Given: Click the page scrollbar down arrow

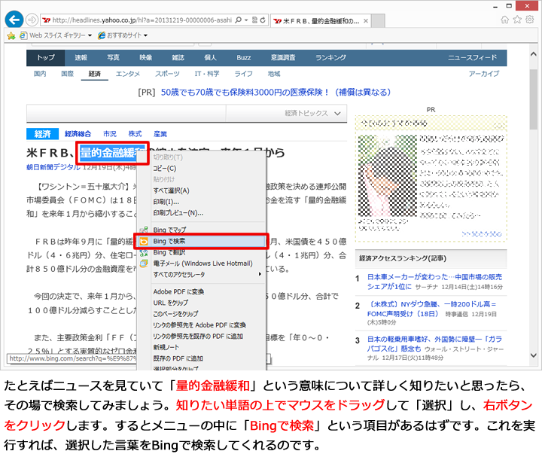Looking at the screenshot, I should point(534,355).
